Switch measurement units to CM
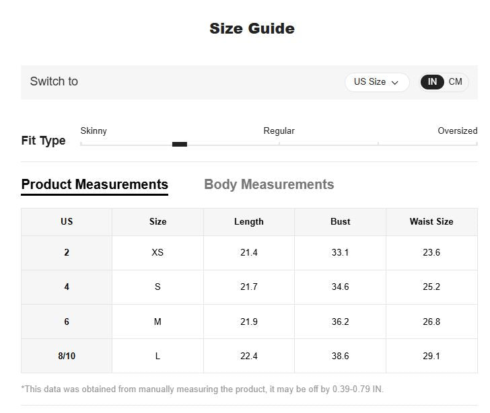Image resolution: width=490 pixels, height=413 pixels. (456, 82)
